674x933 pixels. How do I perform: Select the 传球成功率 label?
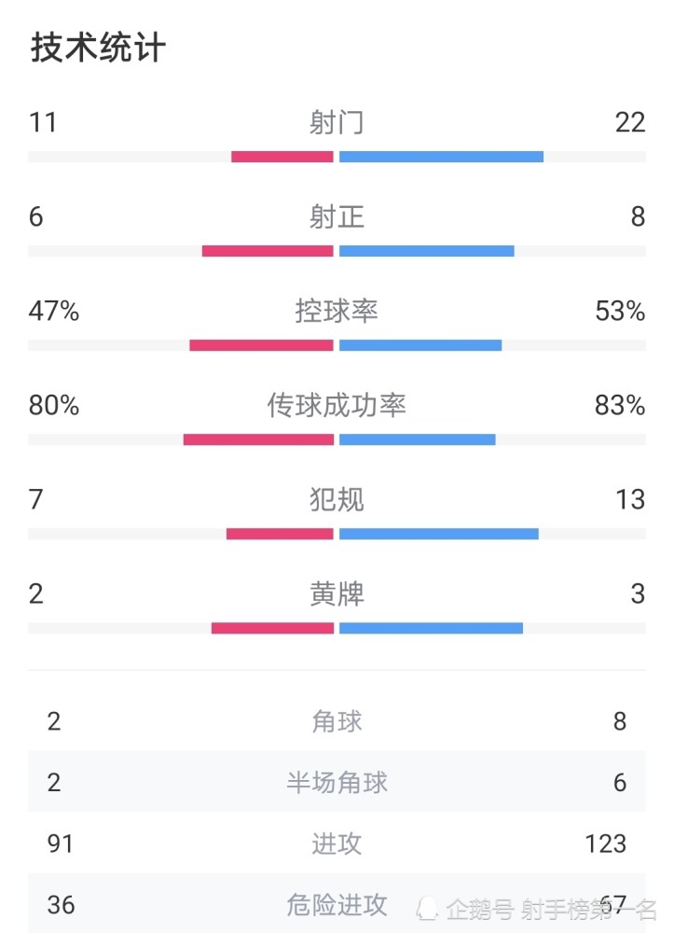coord(337,405)
